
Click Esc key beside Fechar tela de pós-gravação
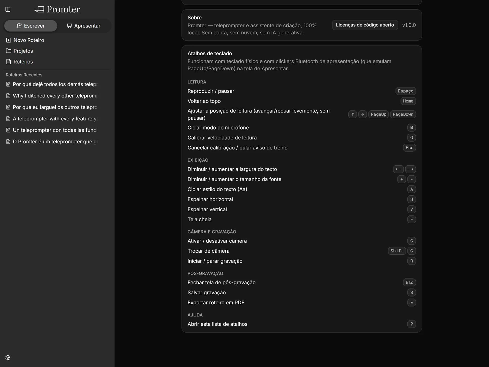[409, 282]
